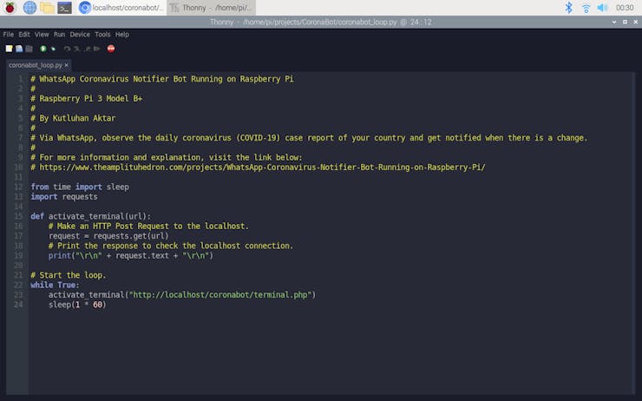The width and height of the screenshot is (642, 401).
Task: Open the Edit menu
Action: point(24,35)
